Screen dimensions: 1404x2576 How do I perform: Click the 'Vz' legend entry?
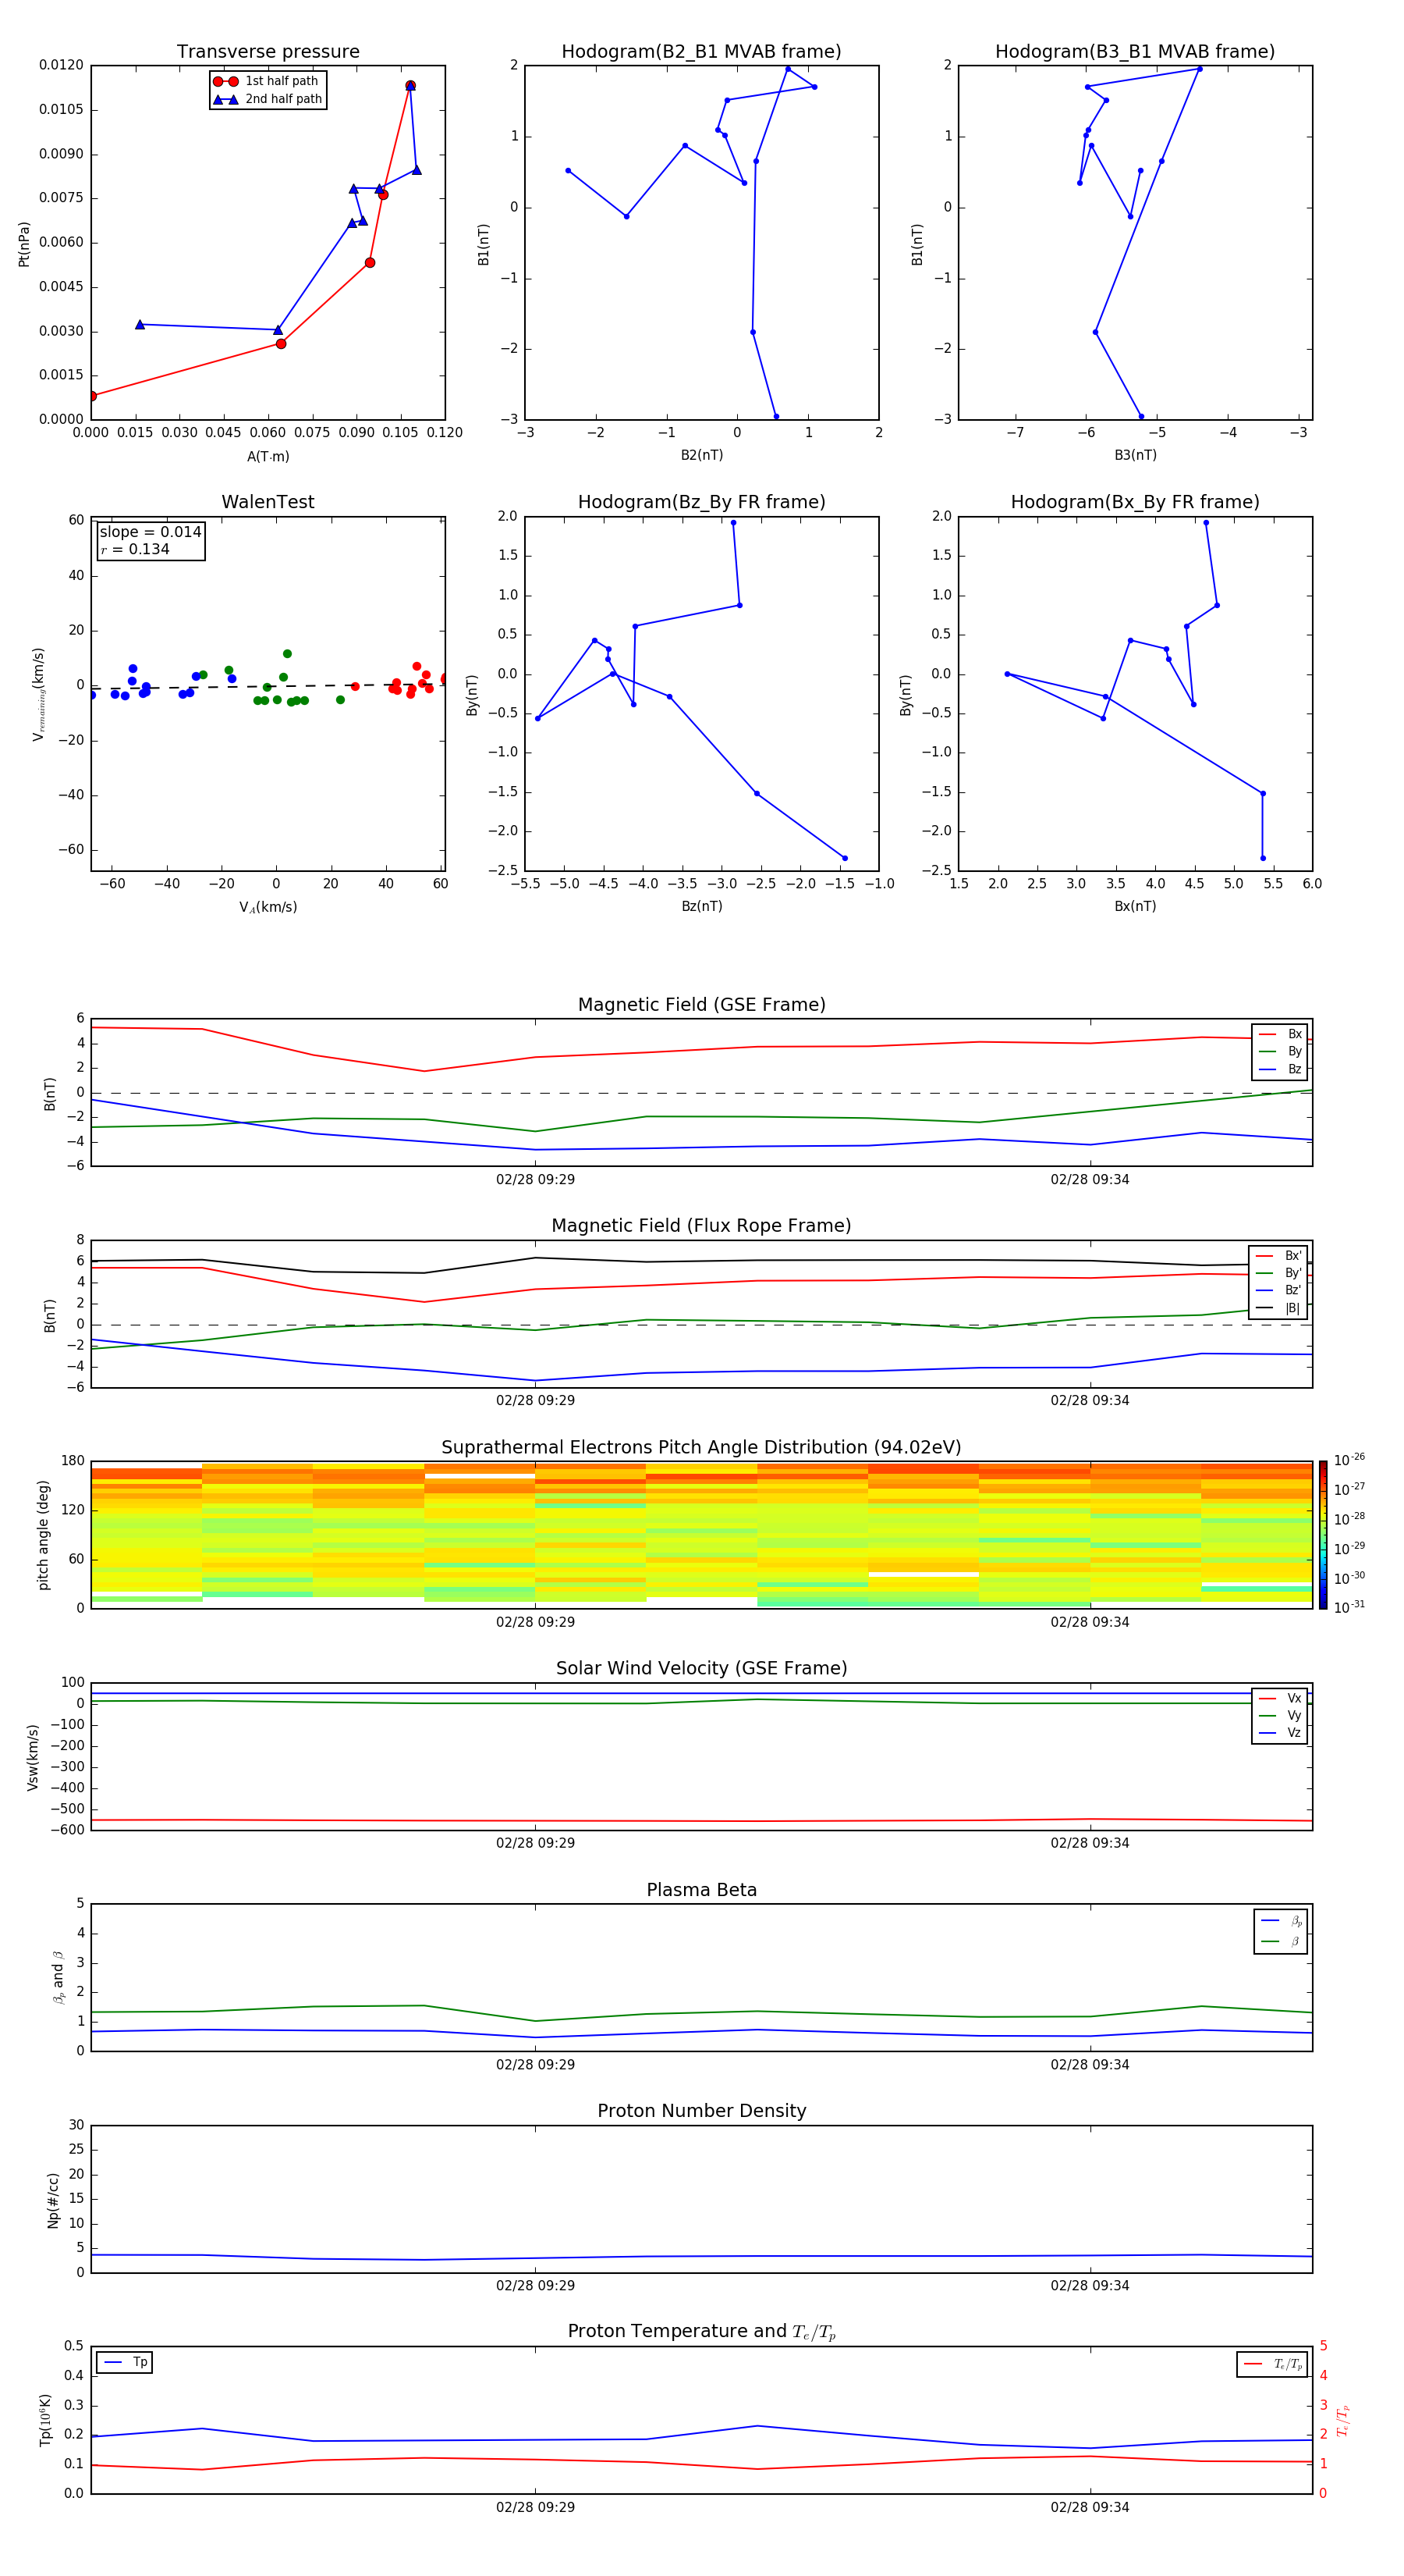click(1280, 1733)
